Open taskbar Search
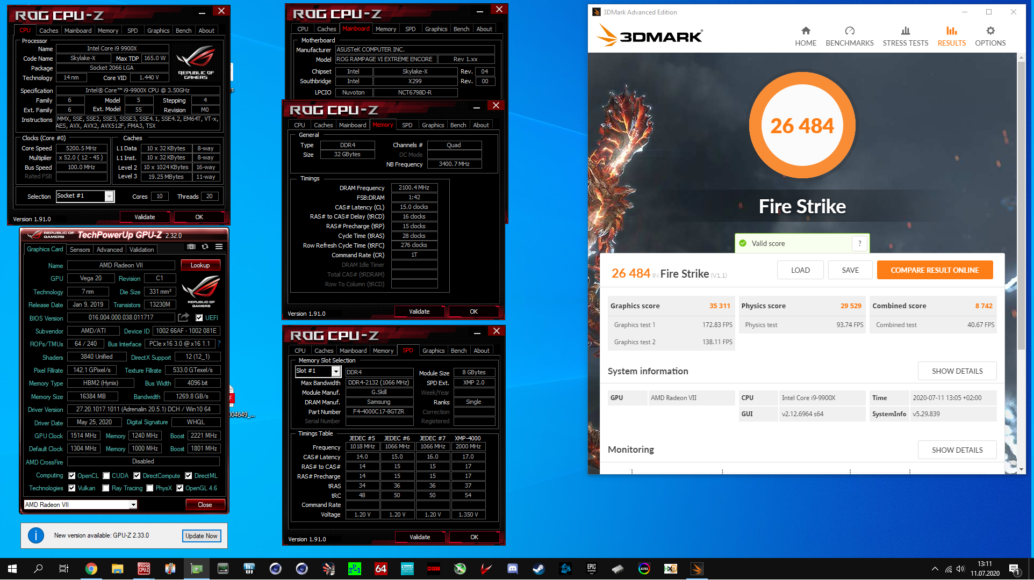Image resolution: width=1034 pixels, height=580 pixels. [x=38, y=569]
